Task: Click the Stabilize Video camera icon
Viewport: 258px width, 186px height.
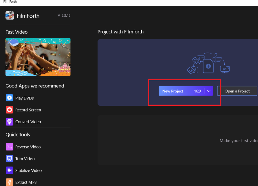Action: (x=9, y=170)
